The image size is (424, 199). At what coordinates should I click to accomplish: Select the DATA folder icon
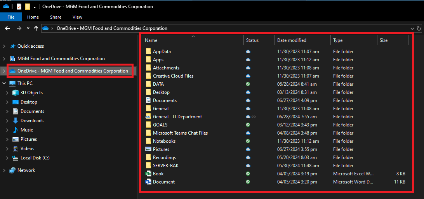coord(148,84)
